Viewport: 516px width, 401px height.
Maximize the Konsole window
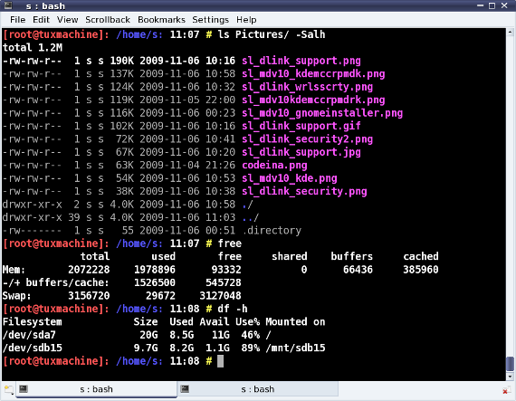[492, 5]
